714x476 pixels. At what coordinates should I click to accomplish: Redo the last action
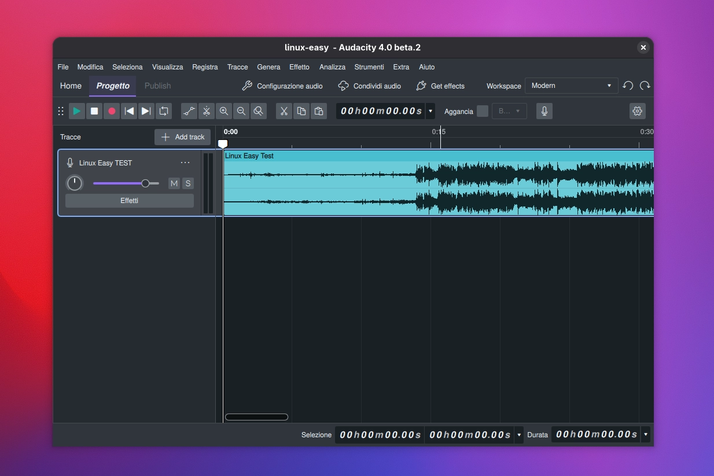coord(645,86)
